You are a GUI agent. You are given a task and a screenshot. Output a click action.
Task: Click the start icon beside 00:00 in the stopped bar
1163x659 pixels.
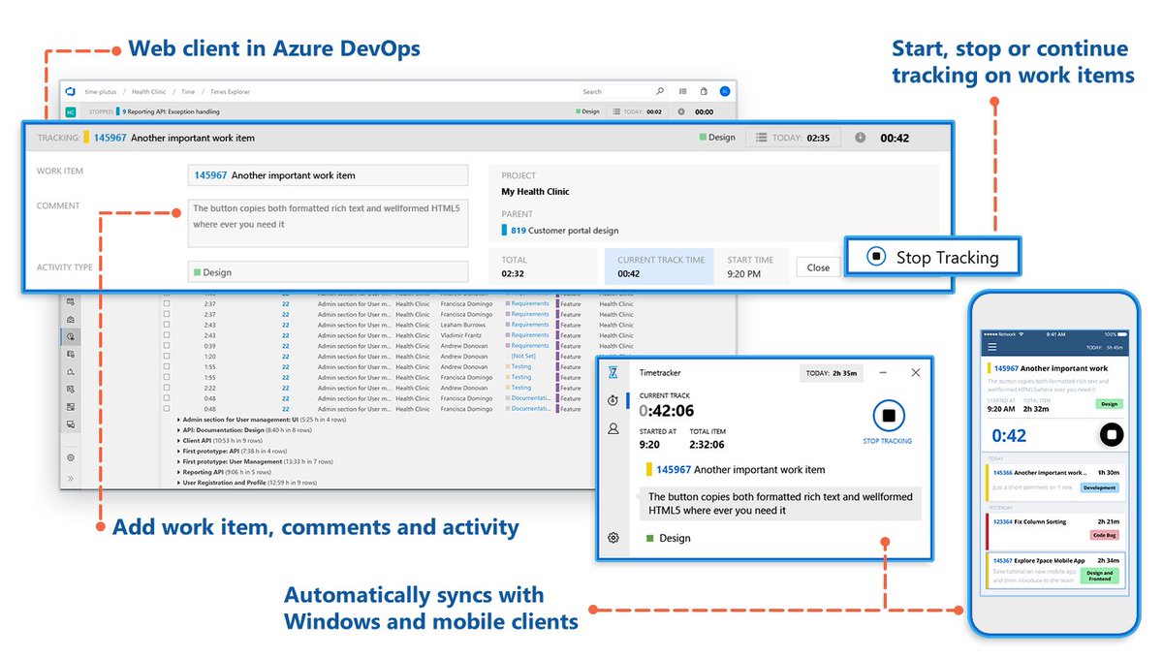coord(681,111)
